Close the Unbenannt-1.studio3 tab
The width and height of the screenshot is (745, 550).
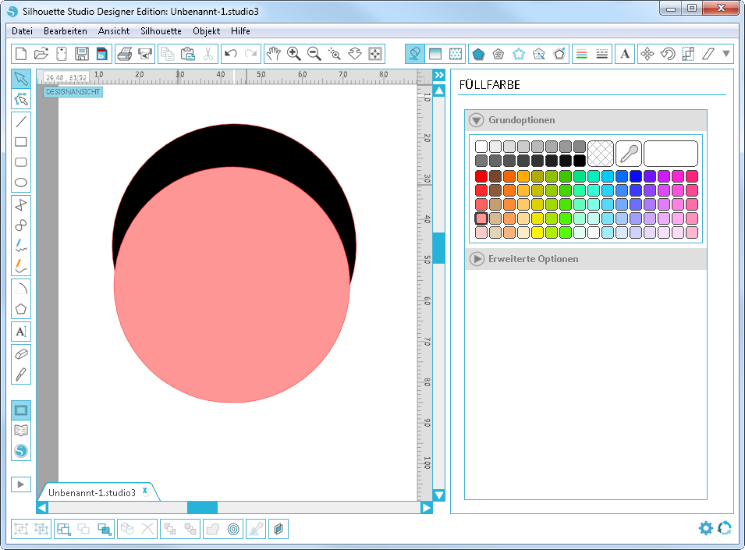(x=145, y=491)
